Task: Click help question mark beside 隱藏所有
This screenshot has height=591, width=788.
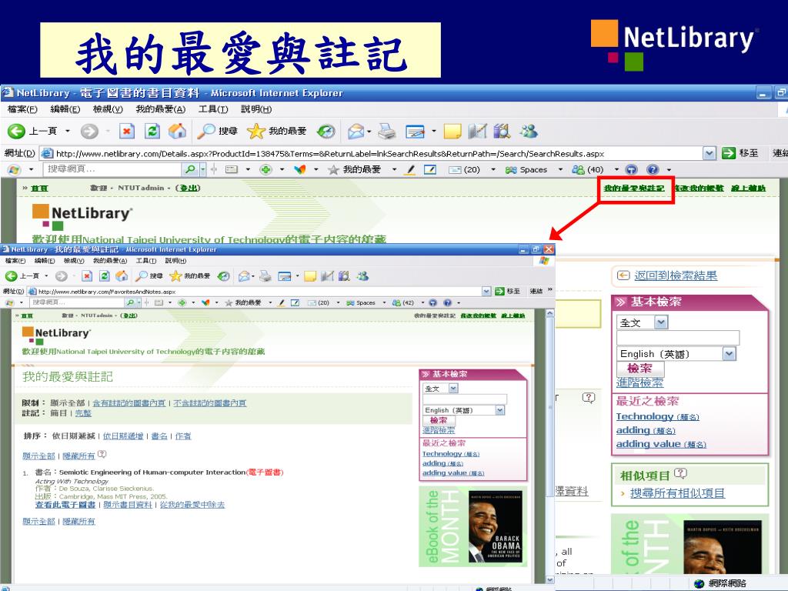Action: [x=102, y=454]
